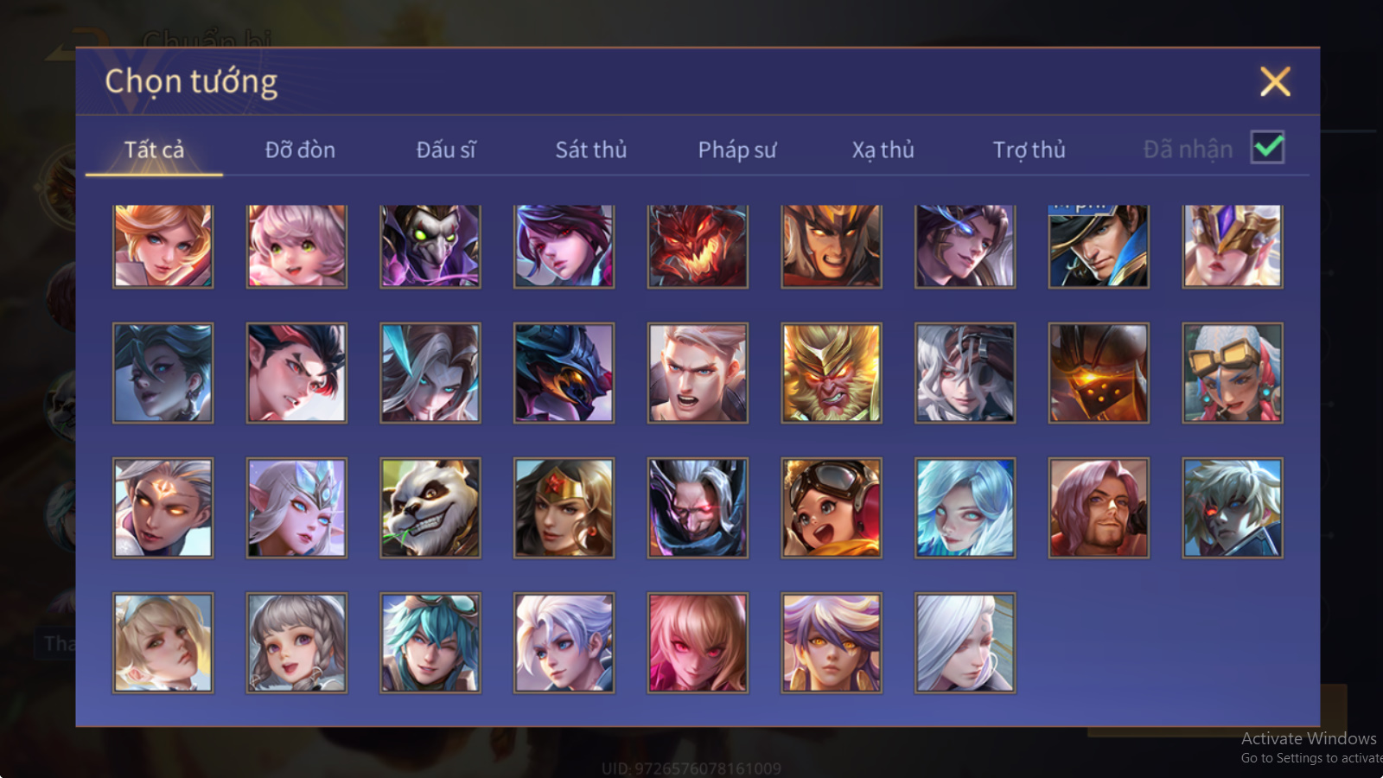Open the Xạ thủ tab
1383x778 pixels.
click(x=883, y=150)
